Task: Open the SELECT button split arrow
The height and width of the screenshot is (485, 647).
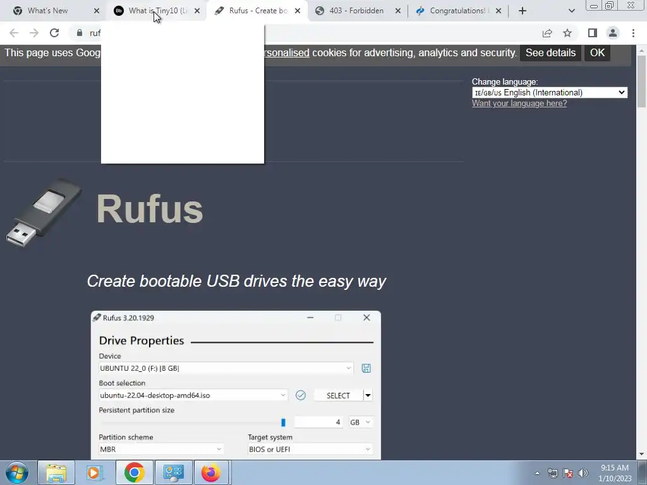Action: coord(368,395)
